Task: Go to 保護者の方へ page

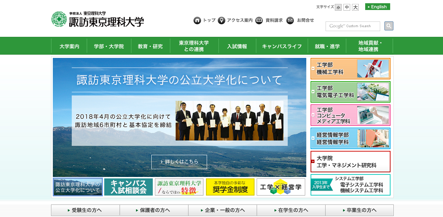Action: tap(154, 210)
